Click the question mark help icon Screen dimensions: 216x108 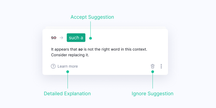(53, 66)
